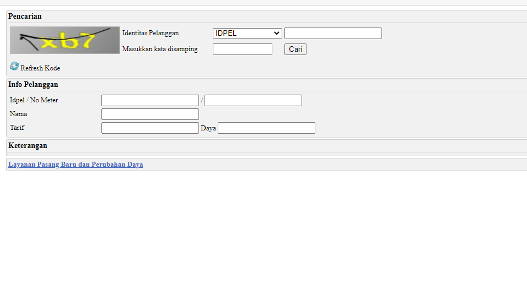Click the Daya text field
This screenshot has width=527, height=296.
click(x=266, y=128)
